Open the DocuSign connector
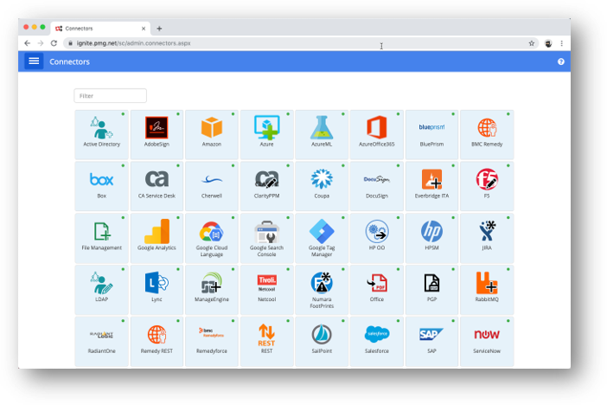This screenshot has width=607, height=405. click(377, 186)
